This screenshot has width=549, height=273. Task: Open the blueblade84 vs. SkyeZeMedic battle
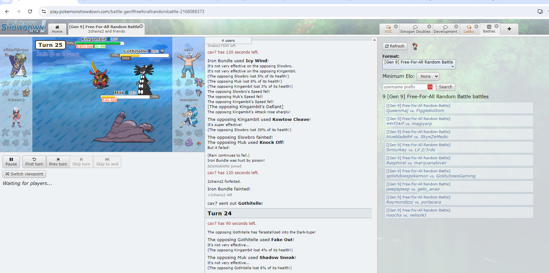(x=459, y=134)
